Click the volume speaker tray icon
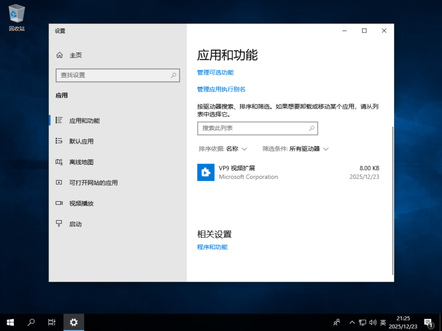 click(373, 322)
